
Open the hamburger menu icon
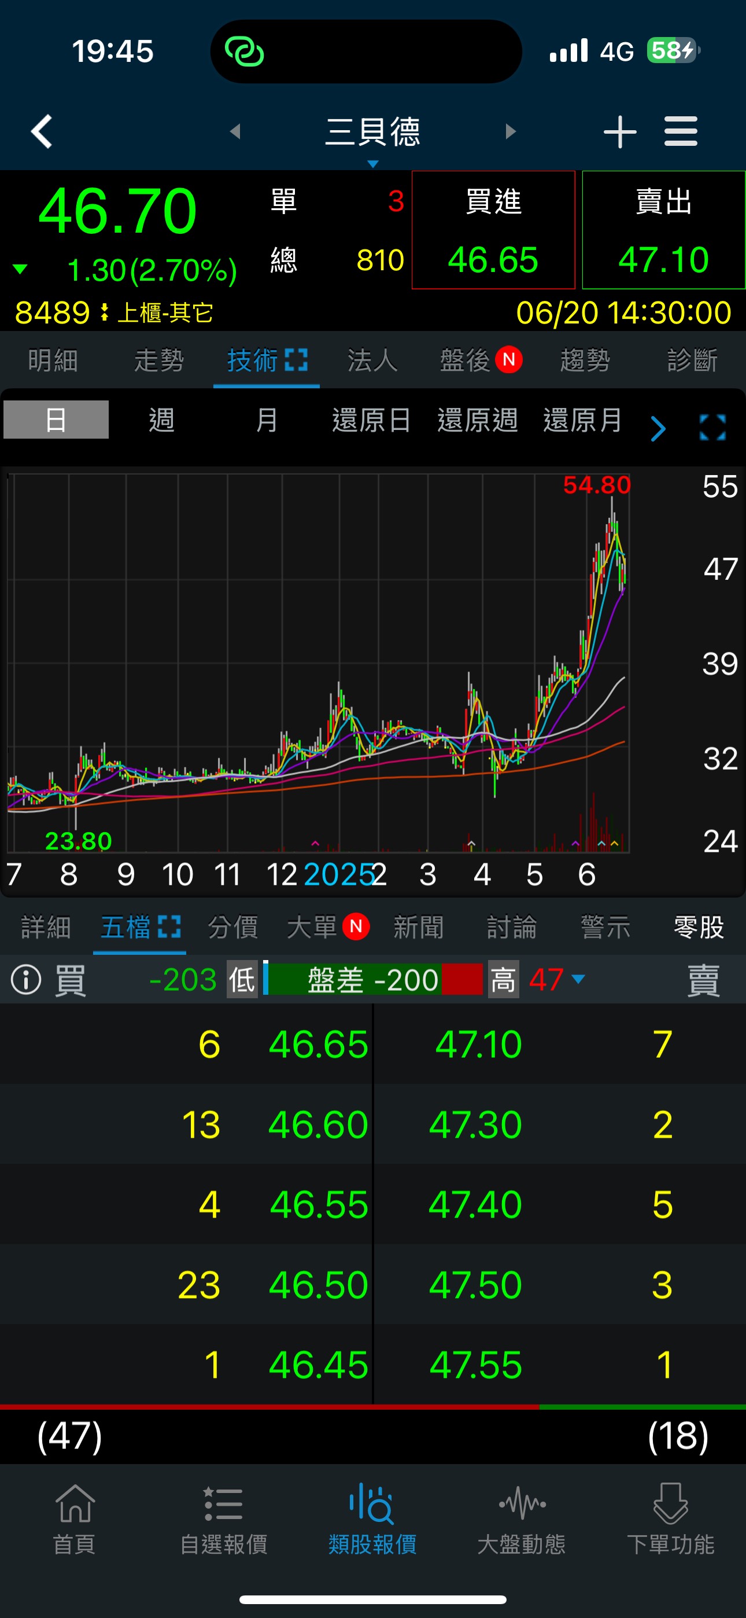(x=681, y=131)
